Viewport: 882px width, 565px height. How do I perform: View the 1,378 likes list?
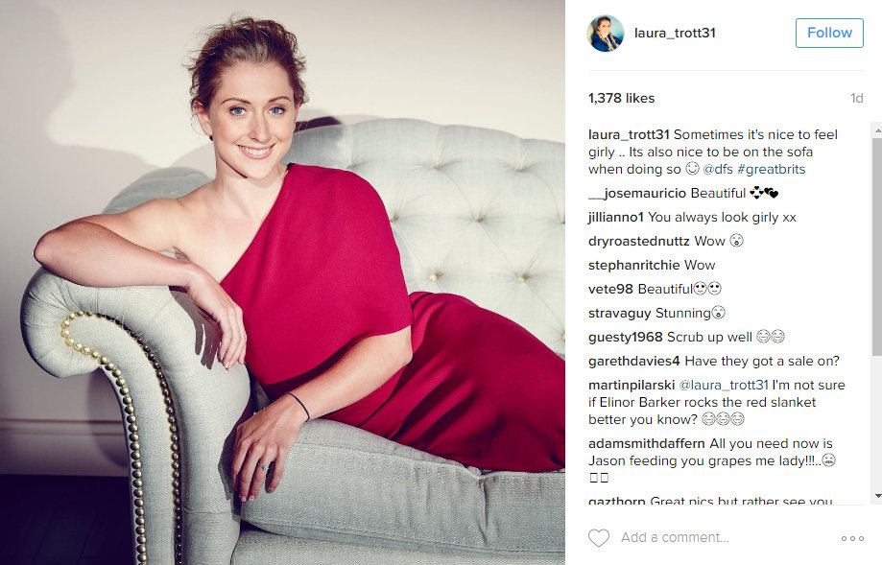pyautogui.click(x=621, y=99)
